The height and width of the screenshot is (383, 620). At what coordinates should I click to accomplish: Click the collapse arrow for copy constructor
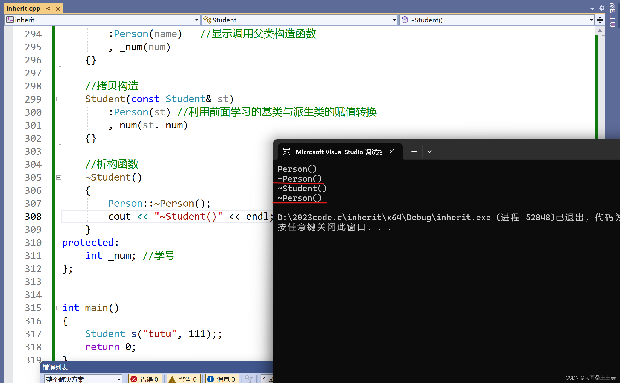pos(59,99)
